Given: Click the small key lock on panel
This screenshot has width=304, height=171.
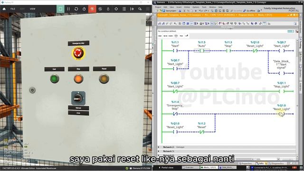Looking at the screenshot, I should click(32, 90).
